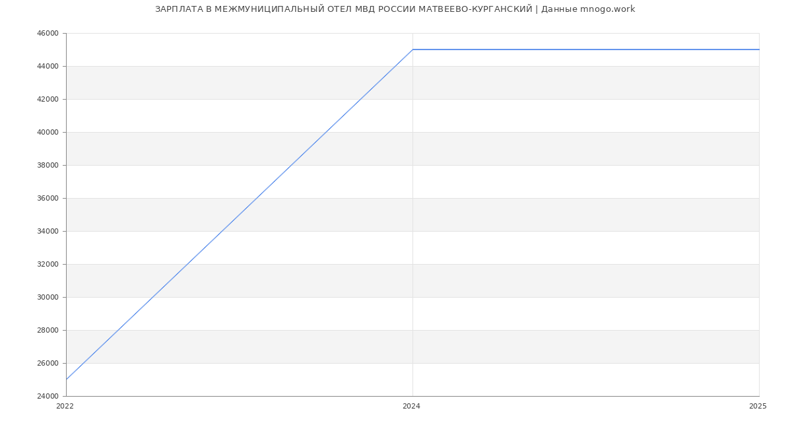
Task: Select the 2022 data point at 25000
Action: pos(67,379)
